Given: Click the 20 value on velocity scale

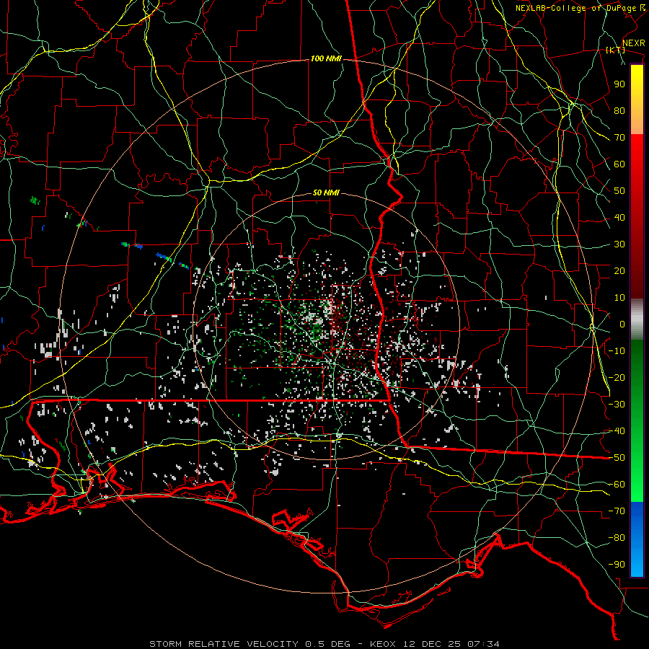Looking at the screenshot, I should point(619,271).
